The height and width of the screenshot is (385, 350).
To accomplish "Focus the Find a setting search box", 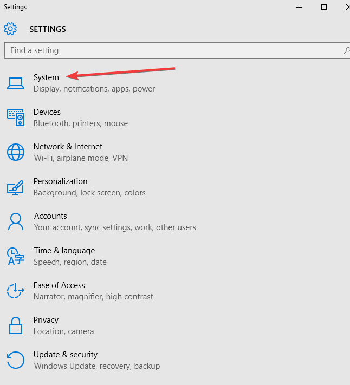I will (x=177, y=50).
